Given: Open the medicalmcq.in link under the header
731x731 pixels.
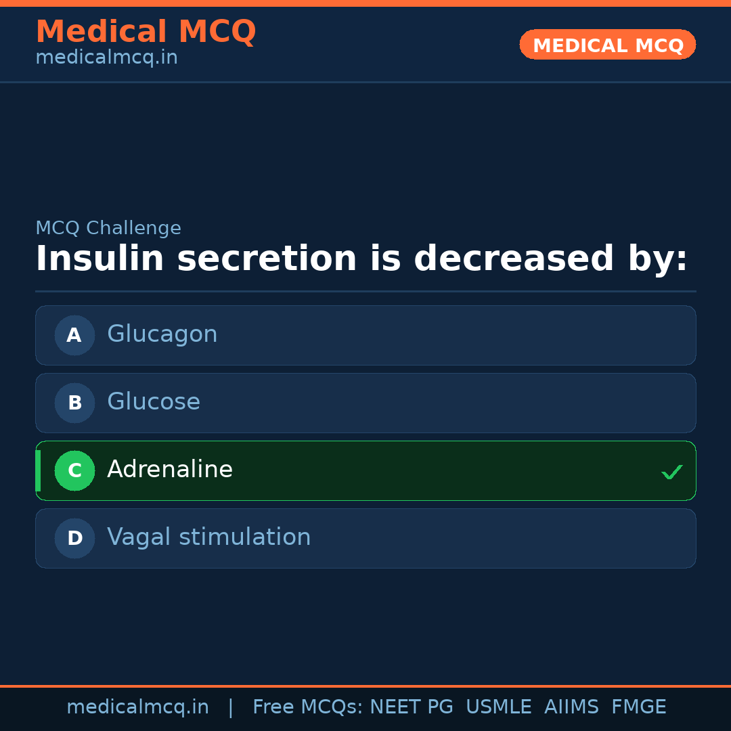Looking at the screenshot, I should click(x=106, y=58).
